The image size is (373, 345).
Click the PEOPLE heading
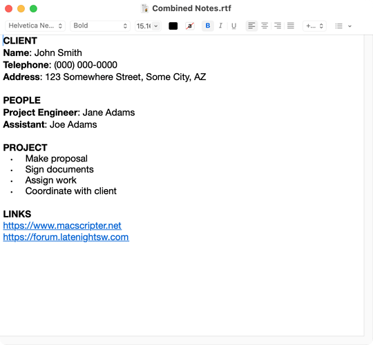click(x=21, y=100)
